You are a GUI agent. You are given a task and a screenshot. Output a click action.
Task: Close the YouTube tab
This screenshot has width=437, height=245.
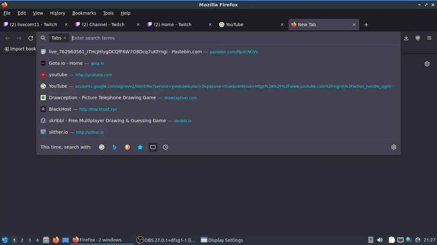[282, 25]
